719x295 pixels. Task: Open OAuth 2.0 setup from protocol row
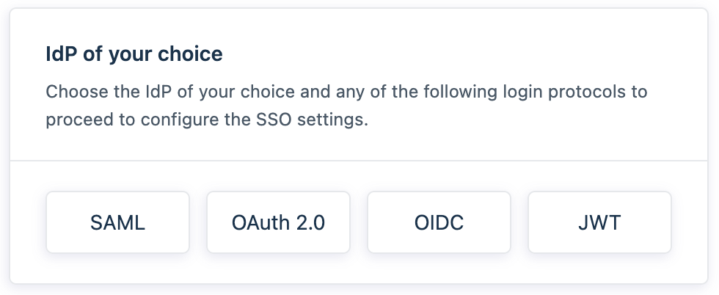[278, 222]
